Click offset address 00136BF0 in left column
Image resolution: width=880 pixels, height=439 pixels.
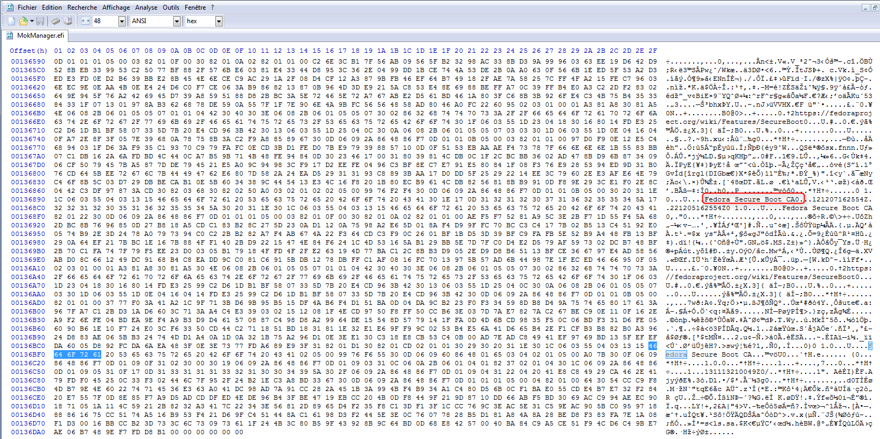[28, 354]
